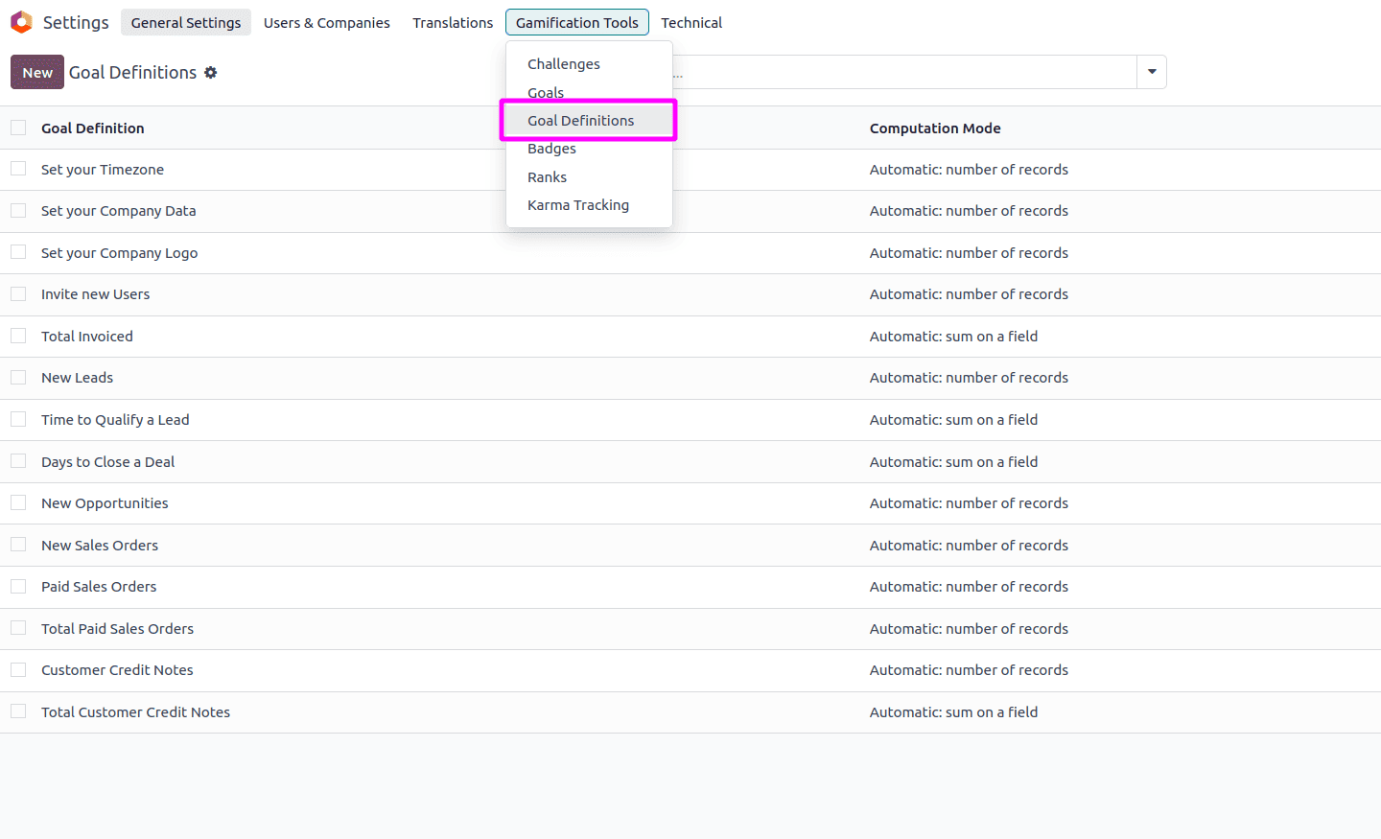Check the Total Invoiced row checkbox
The image size is (1381, 839).
17,336
